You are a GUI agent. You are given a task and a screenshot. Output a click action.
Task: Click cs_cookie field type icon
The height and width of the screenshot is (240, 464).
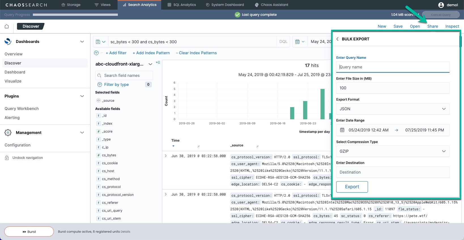point(99,163)
